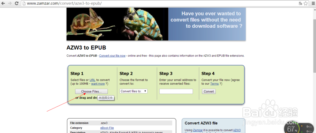
Task: Open the Terms link in Step 4
Action: coord(215,84)
